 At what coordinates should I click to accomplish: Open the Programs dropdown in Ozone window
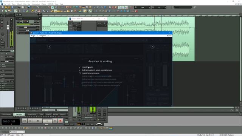coord(44,36)
